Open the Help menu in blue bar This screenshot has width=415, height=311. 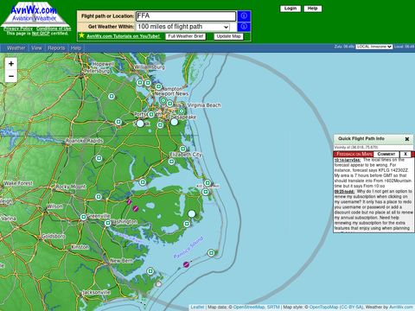(x=76, y=48)
